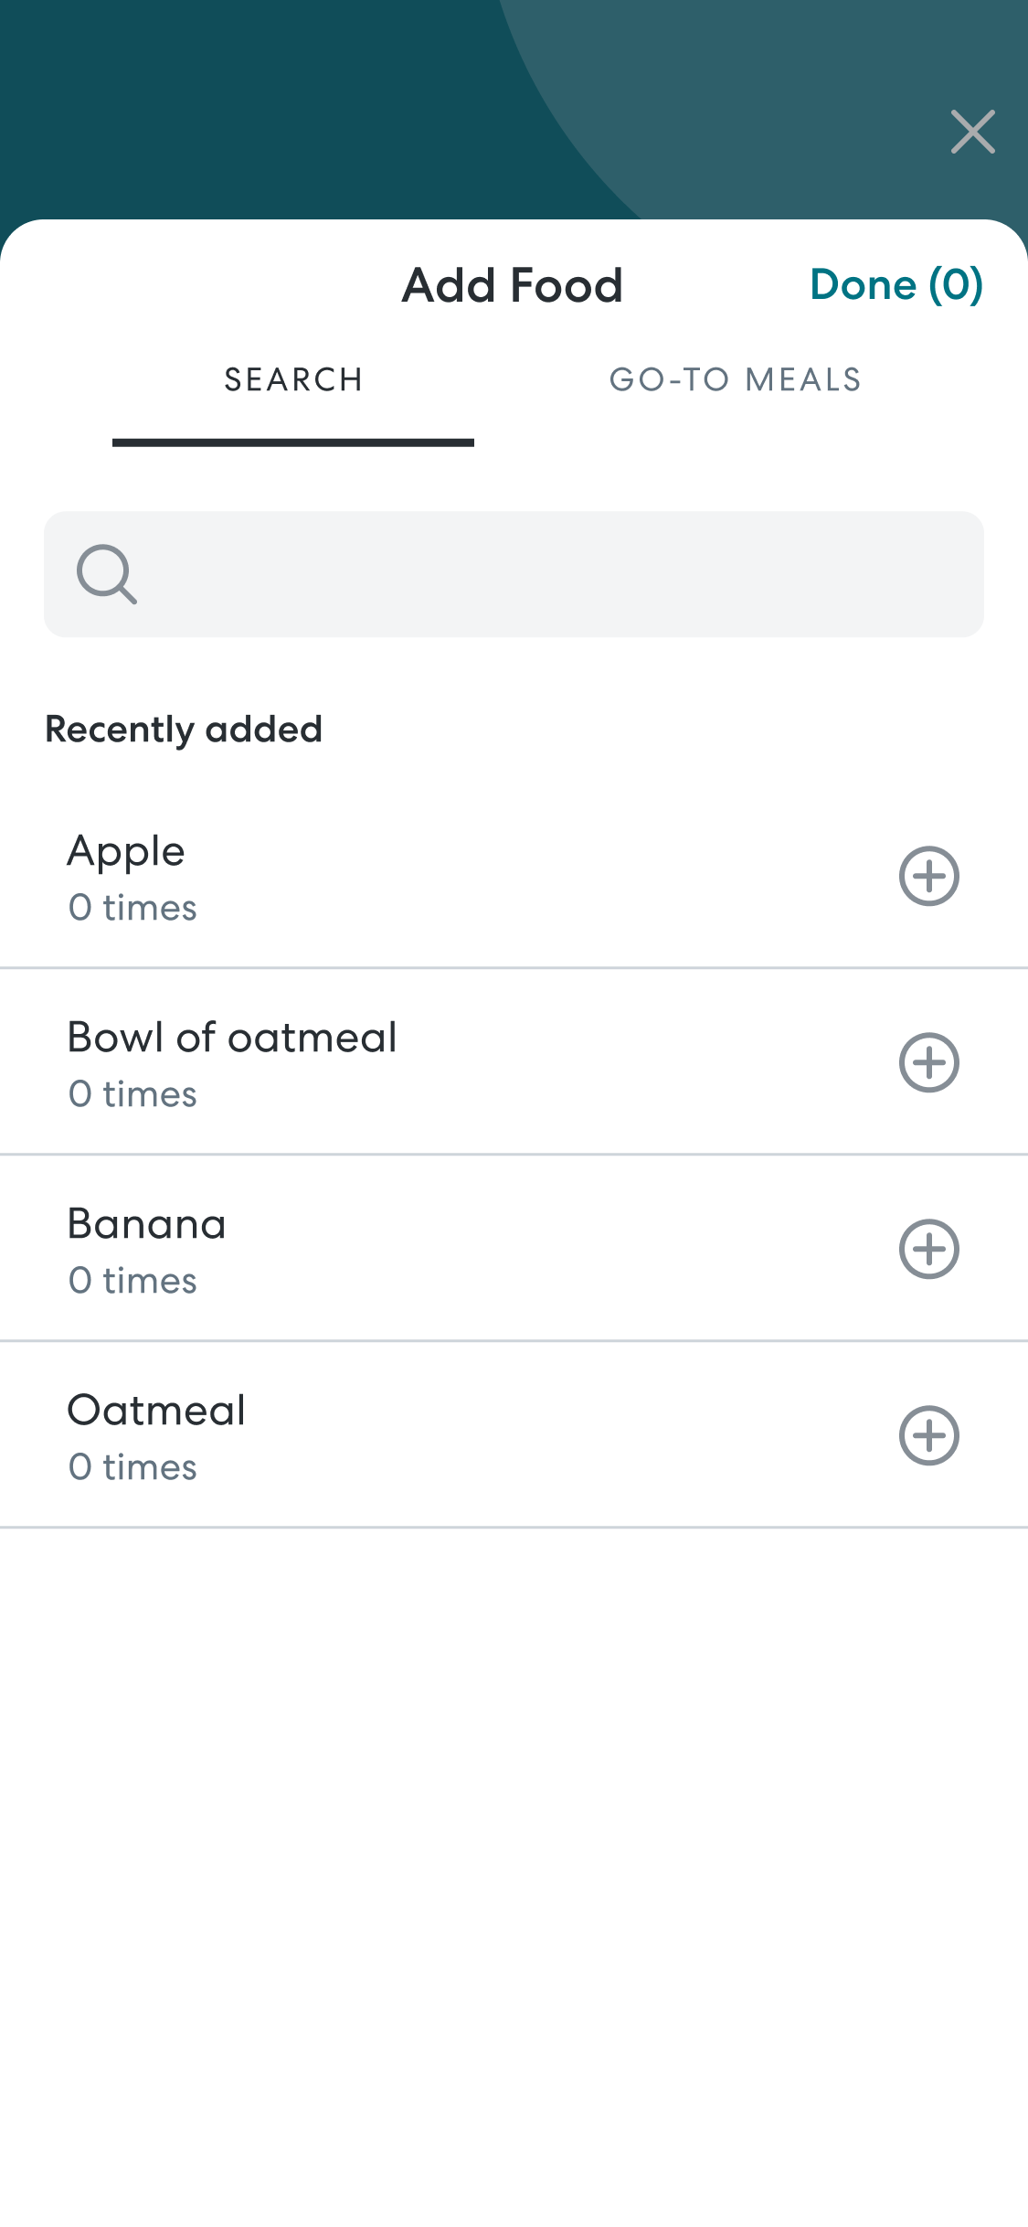The height and width of the screenshot is (2227, 1028).
Task: Click the magnifying glass search icon
Action: [x=107, y=574]
